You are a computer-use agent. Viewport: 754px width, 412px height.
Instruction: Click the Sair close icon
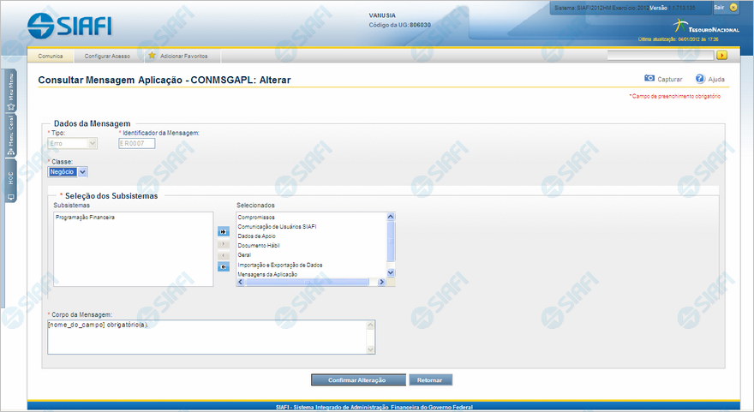click(x=733, y=6)
